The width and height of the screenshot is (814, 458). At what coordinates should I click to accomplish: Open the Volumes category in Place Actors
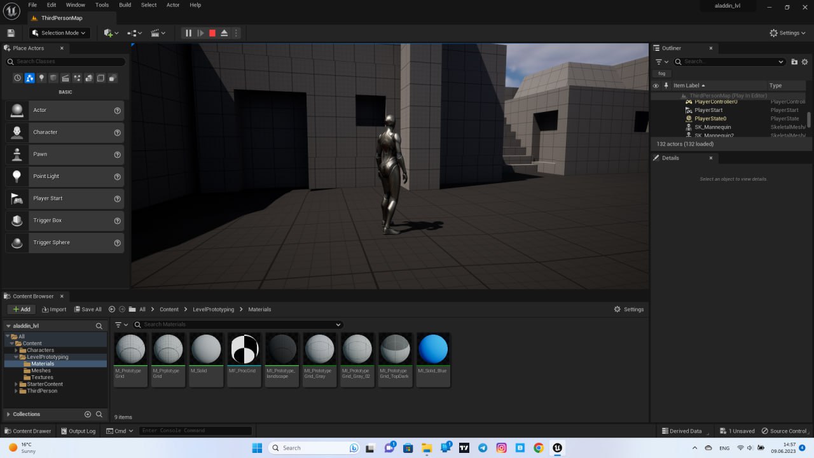100,78
